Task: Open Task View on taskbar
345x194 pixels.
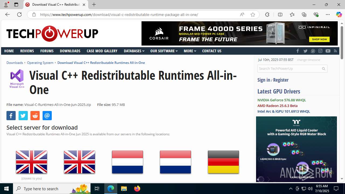Action: pos(97,189)
